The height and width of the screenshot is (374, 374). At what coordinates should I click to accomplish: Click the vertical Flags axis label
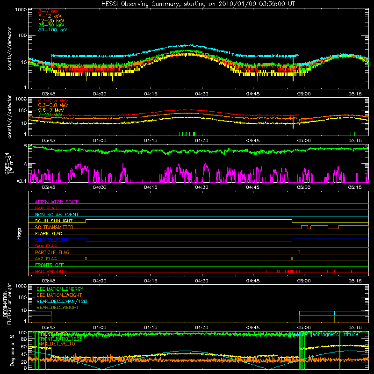(x=19, y=233)
